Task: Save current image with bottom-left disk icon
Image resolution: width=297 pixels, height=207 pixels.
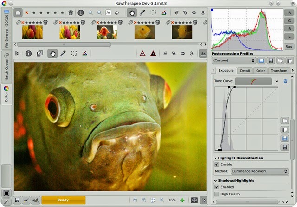Action: [17, 200]
